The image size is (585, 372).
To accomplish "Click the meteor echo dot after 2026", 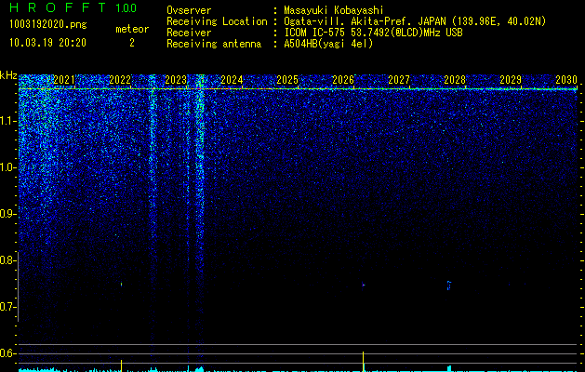I will [x=363, y=286].
